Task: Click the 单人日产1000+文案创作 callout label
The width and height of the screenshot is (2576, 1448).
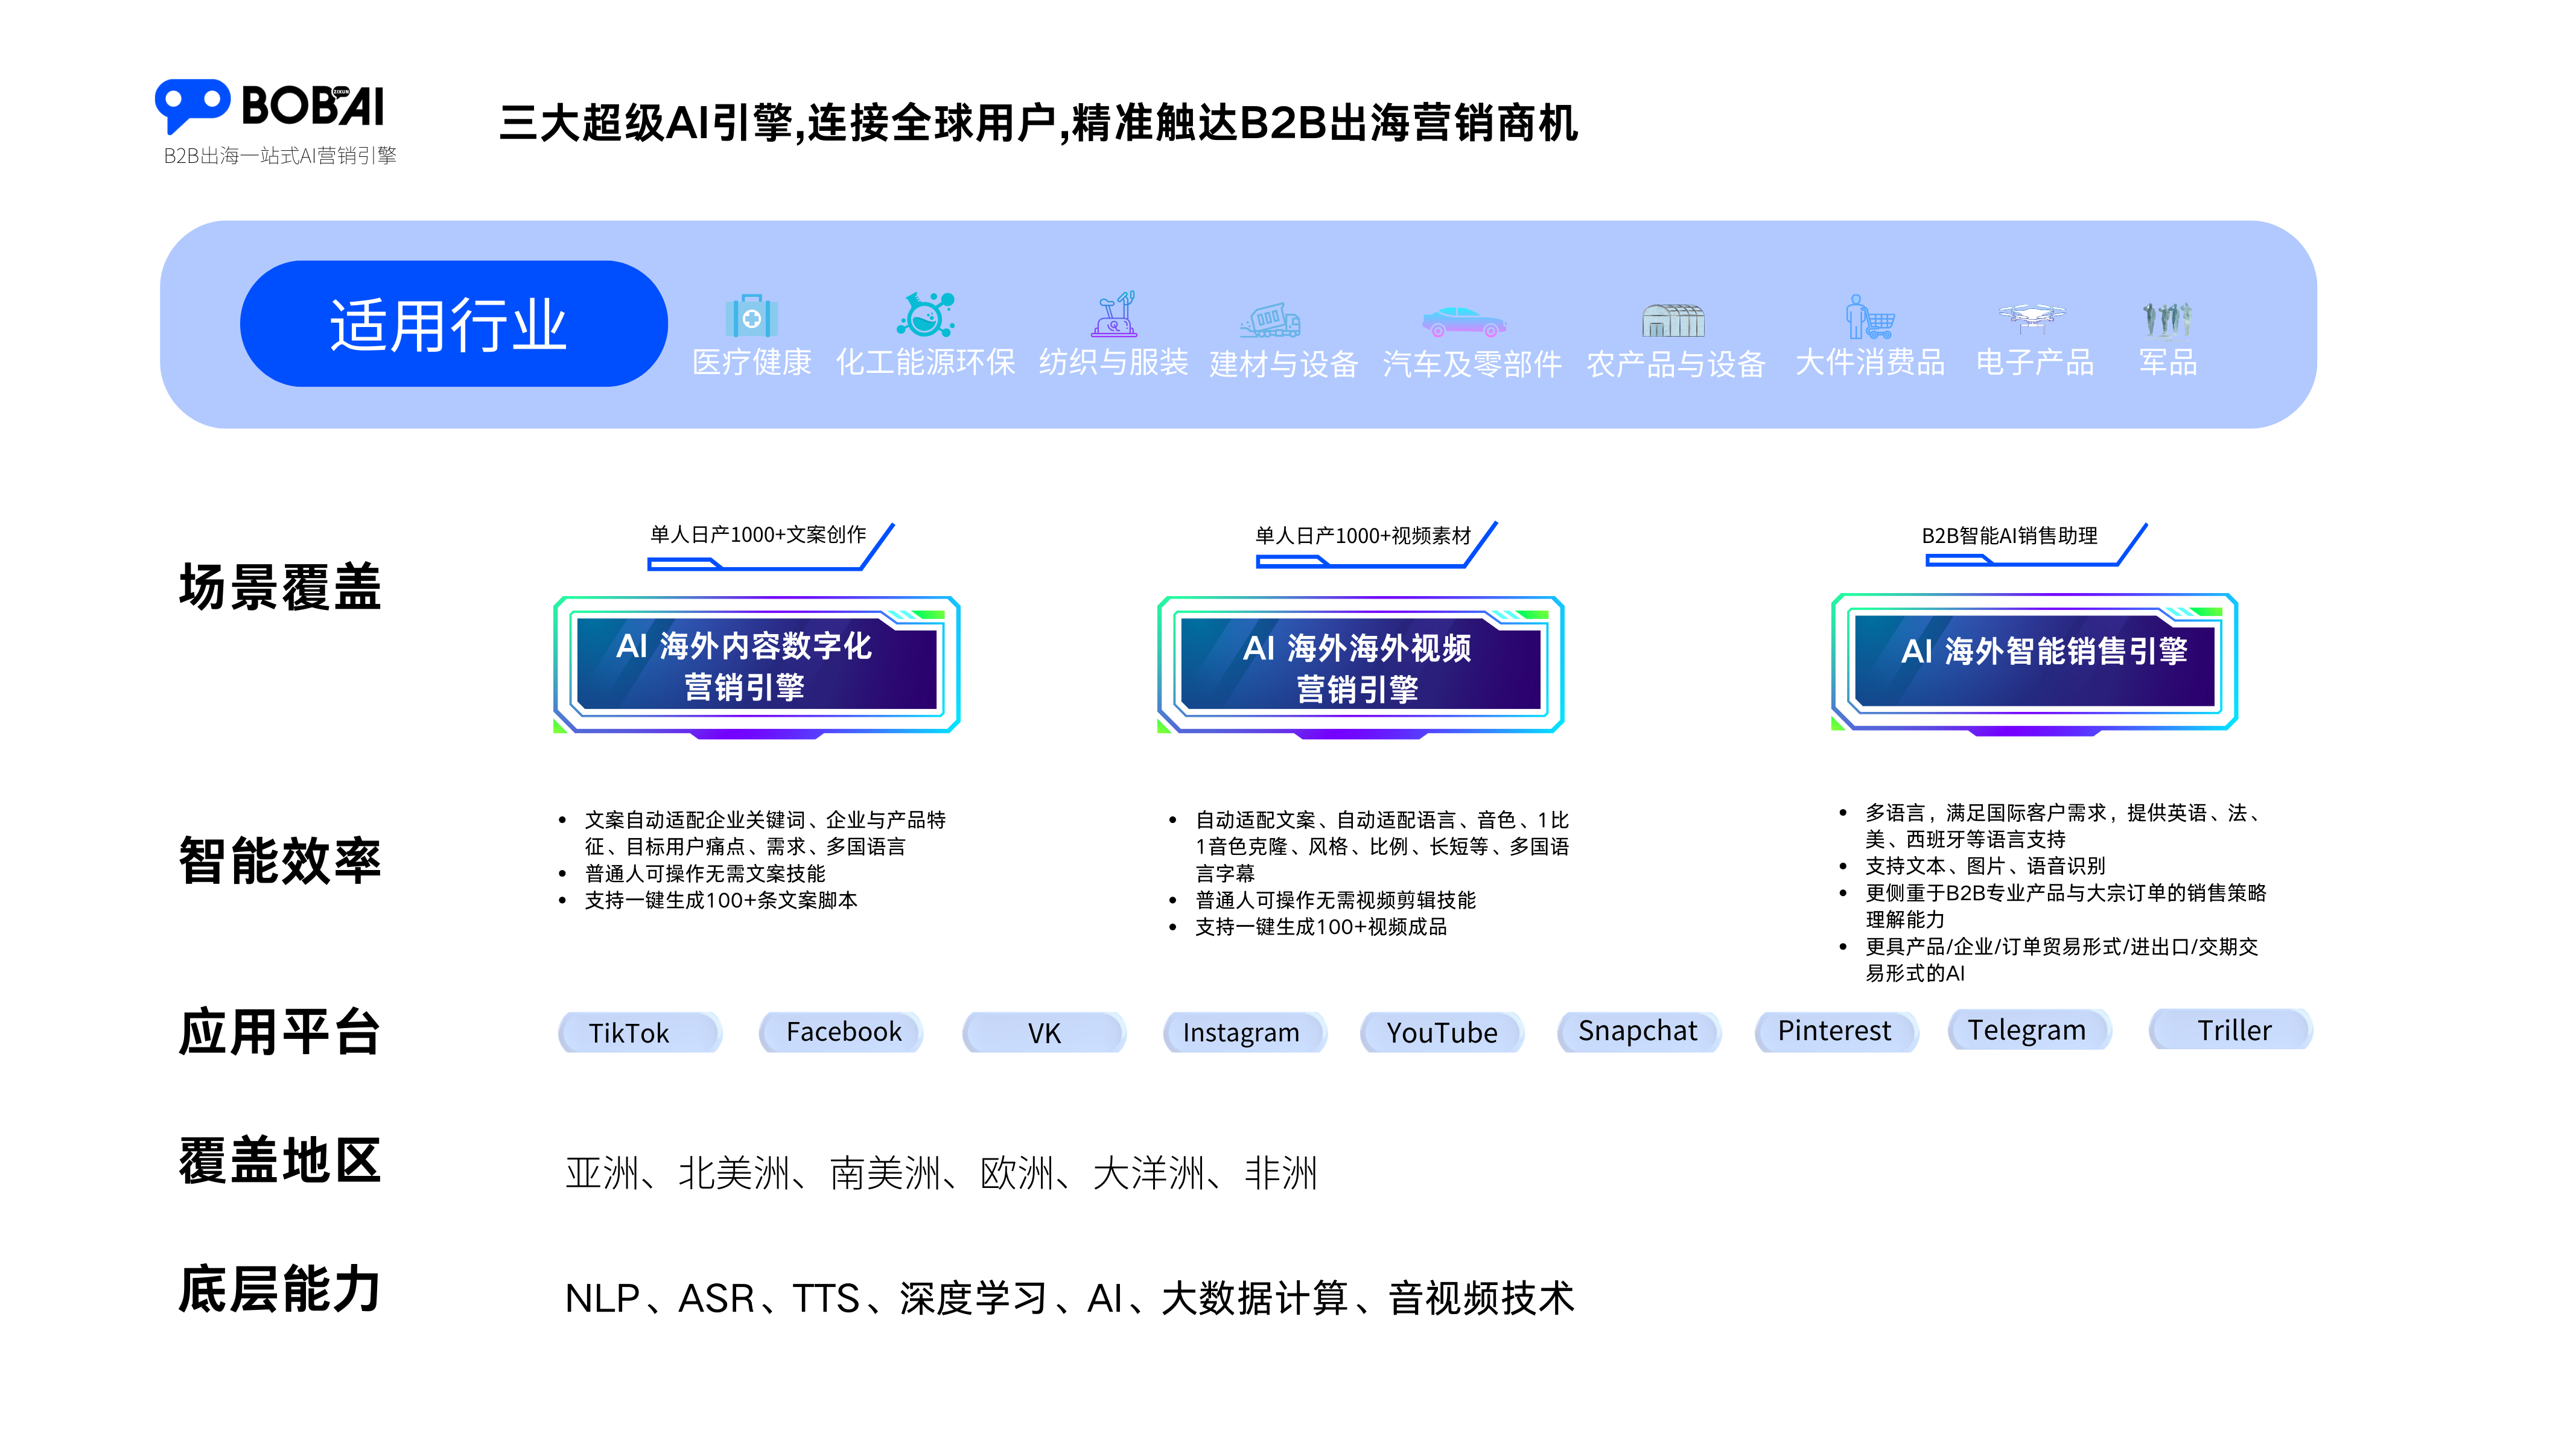Action: coord(758,535)
